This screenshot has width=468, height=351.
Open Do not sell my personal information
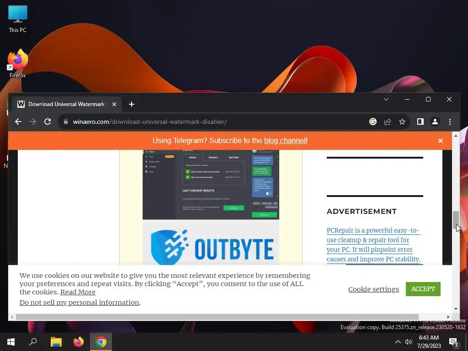point(80,303)
